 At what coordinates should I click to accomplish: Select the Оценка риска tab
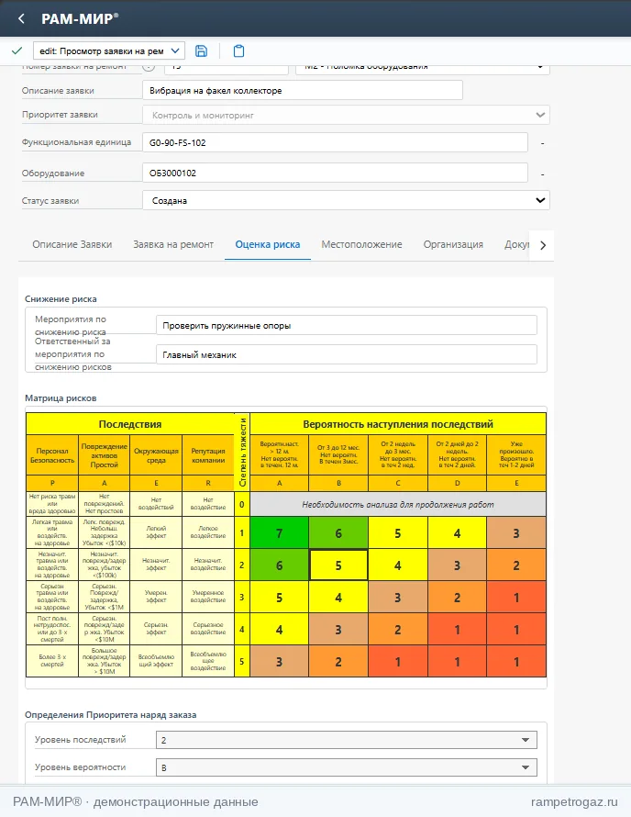268,244
